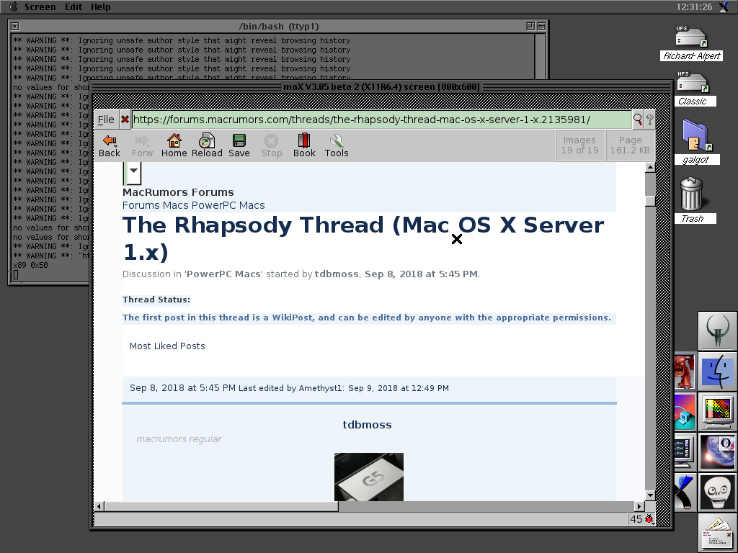Click the tdbmoss username above avatar
This screenshot has width=738, height=553.
coord(367,425)
